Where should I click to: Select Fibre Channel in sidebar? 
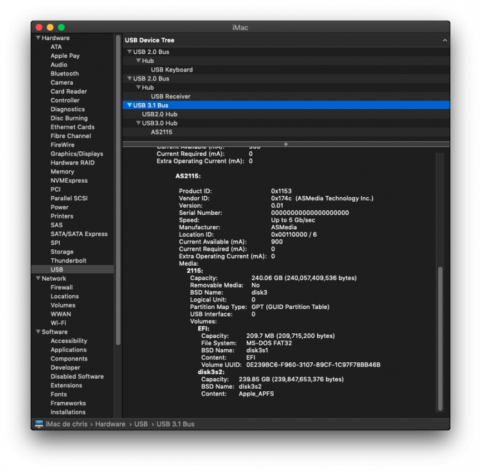(x=71, y=136)
